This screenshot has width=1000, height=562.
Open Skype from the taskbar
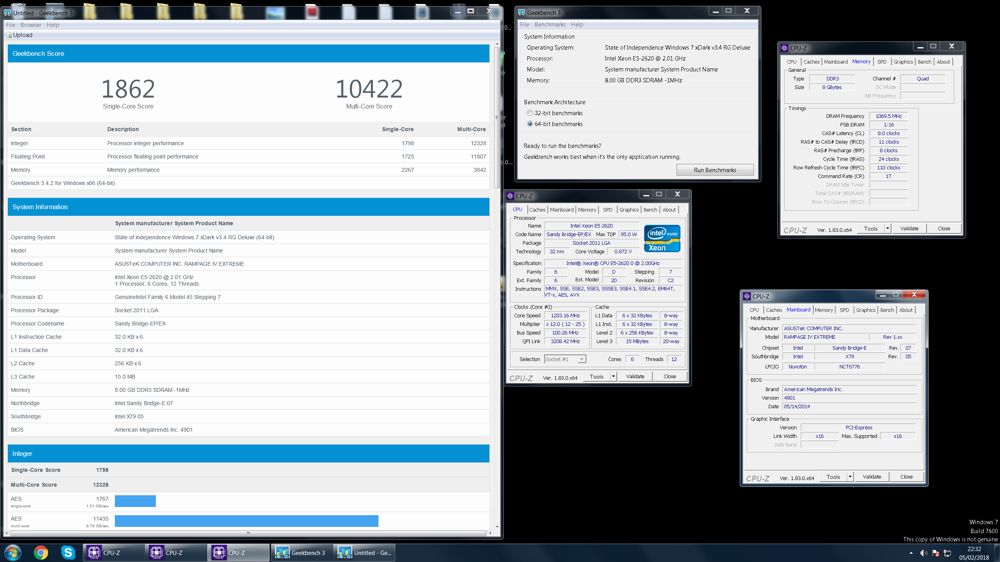(x=68, y=553)
